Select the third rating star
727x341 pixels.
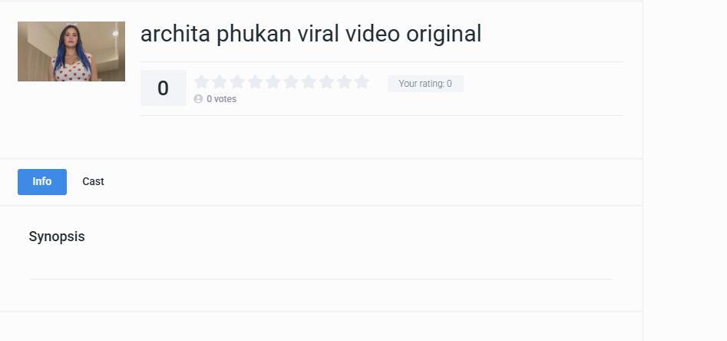tap(237, 82)
